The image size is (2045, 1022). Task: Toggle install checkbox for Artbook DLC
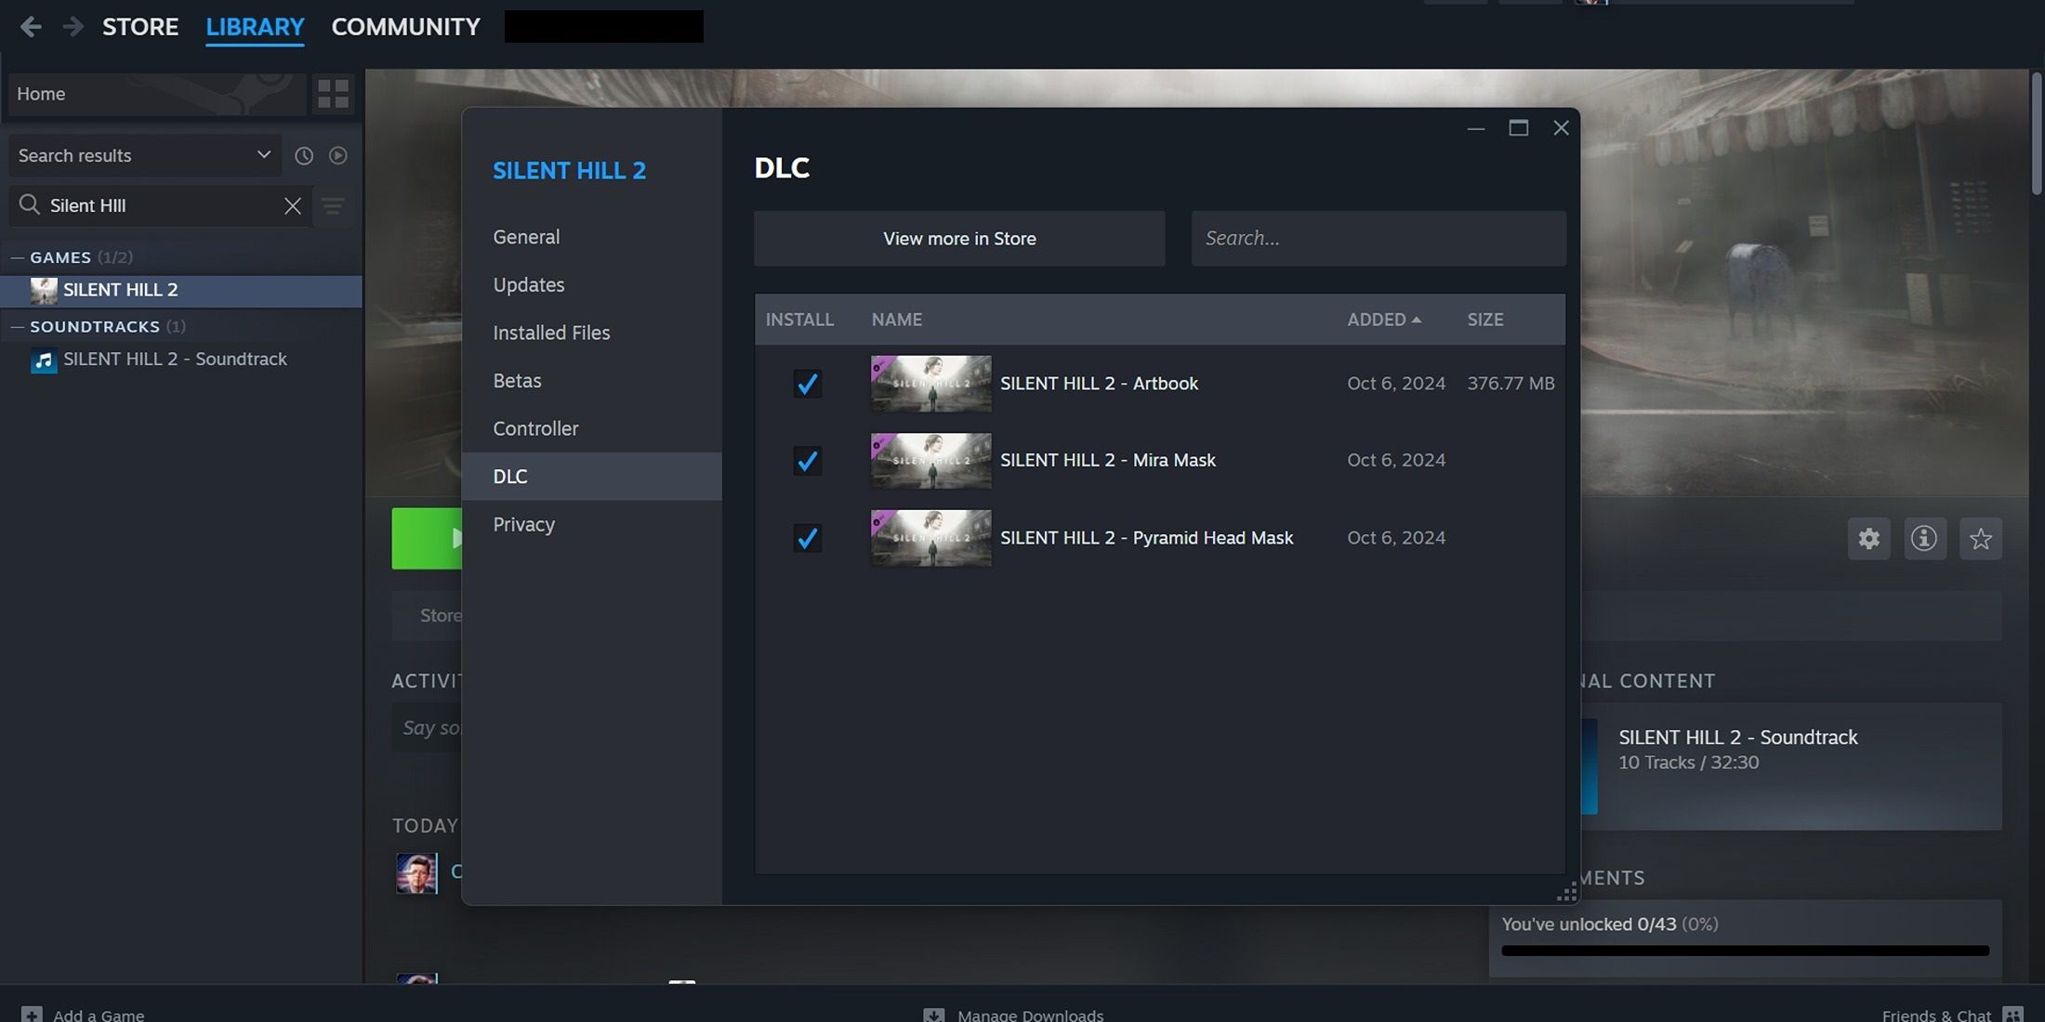click(806, 383)
